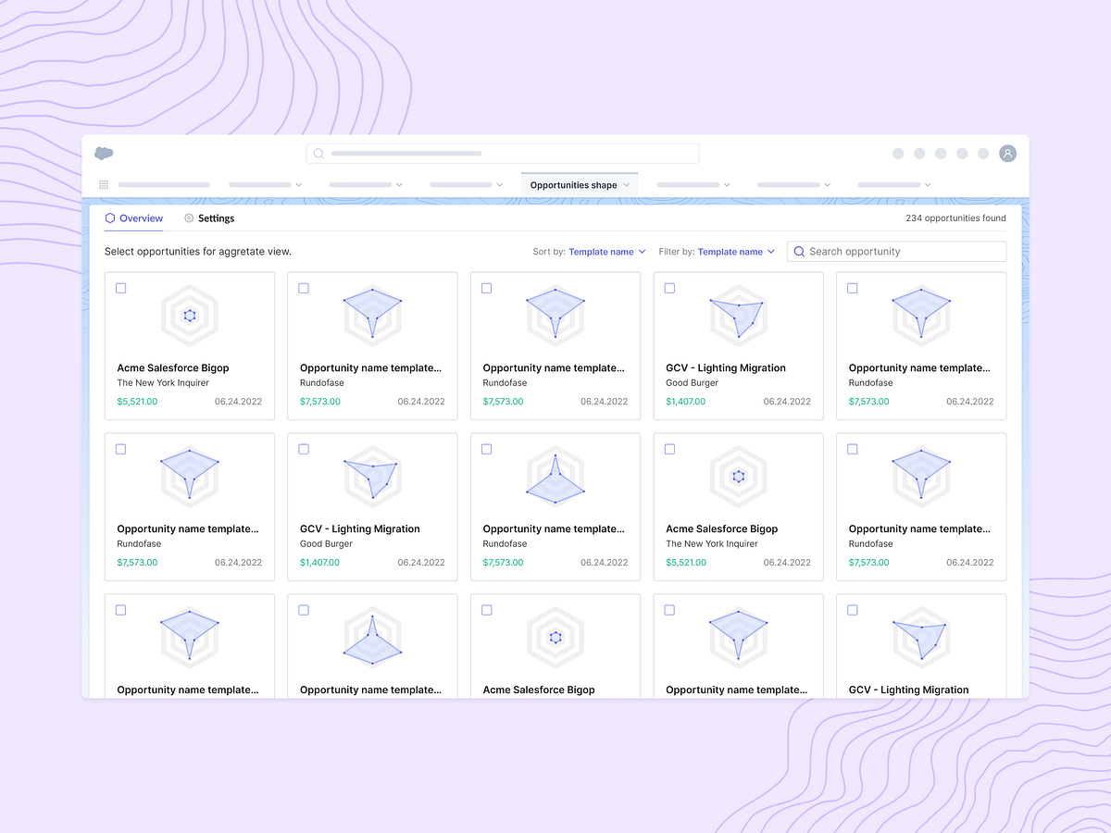
Task: Click the radar chart on the GCV - Lighting Migration card
Action: 738,315
